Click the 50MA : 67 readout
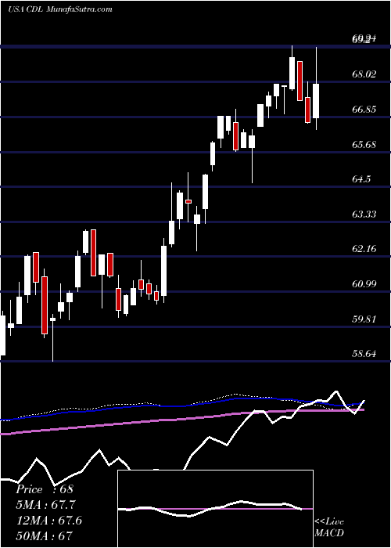This screenshot has width=391, height=548. 44,536
